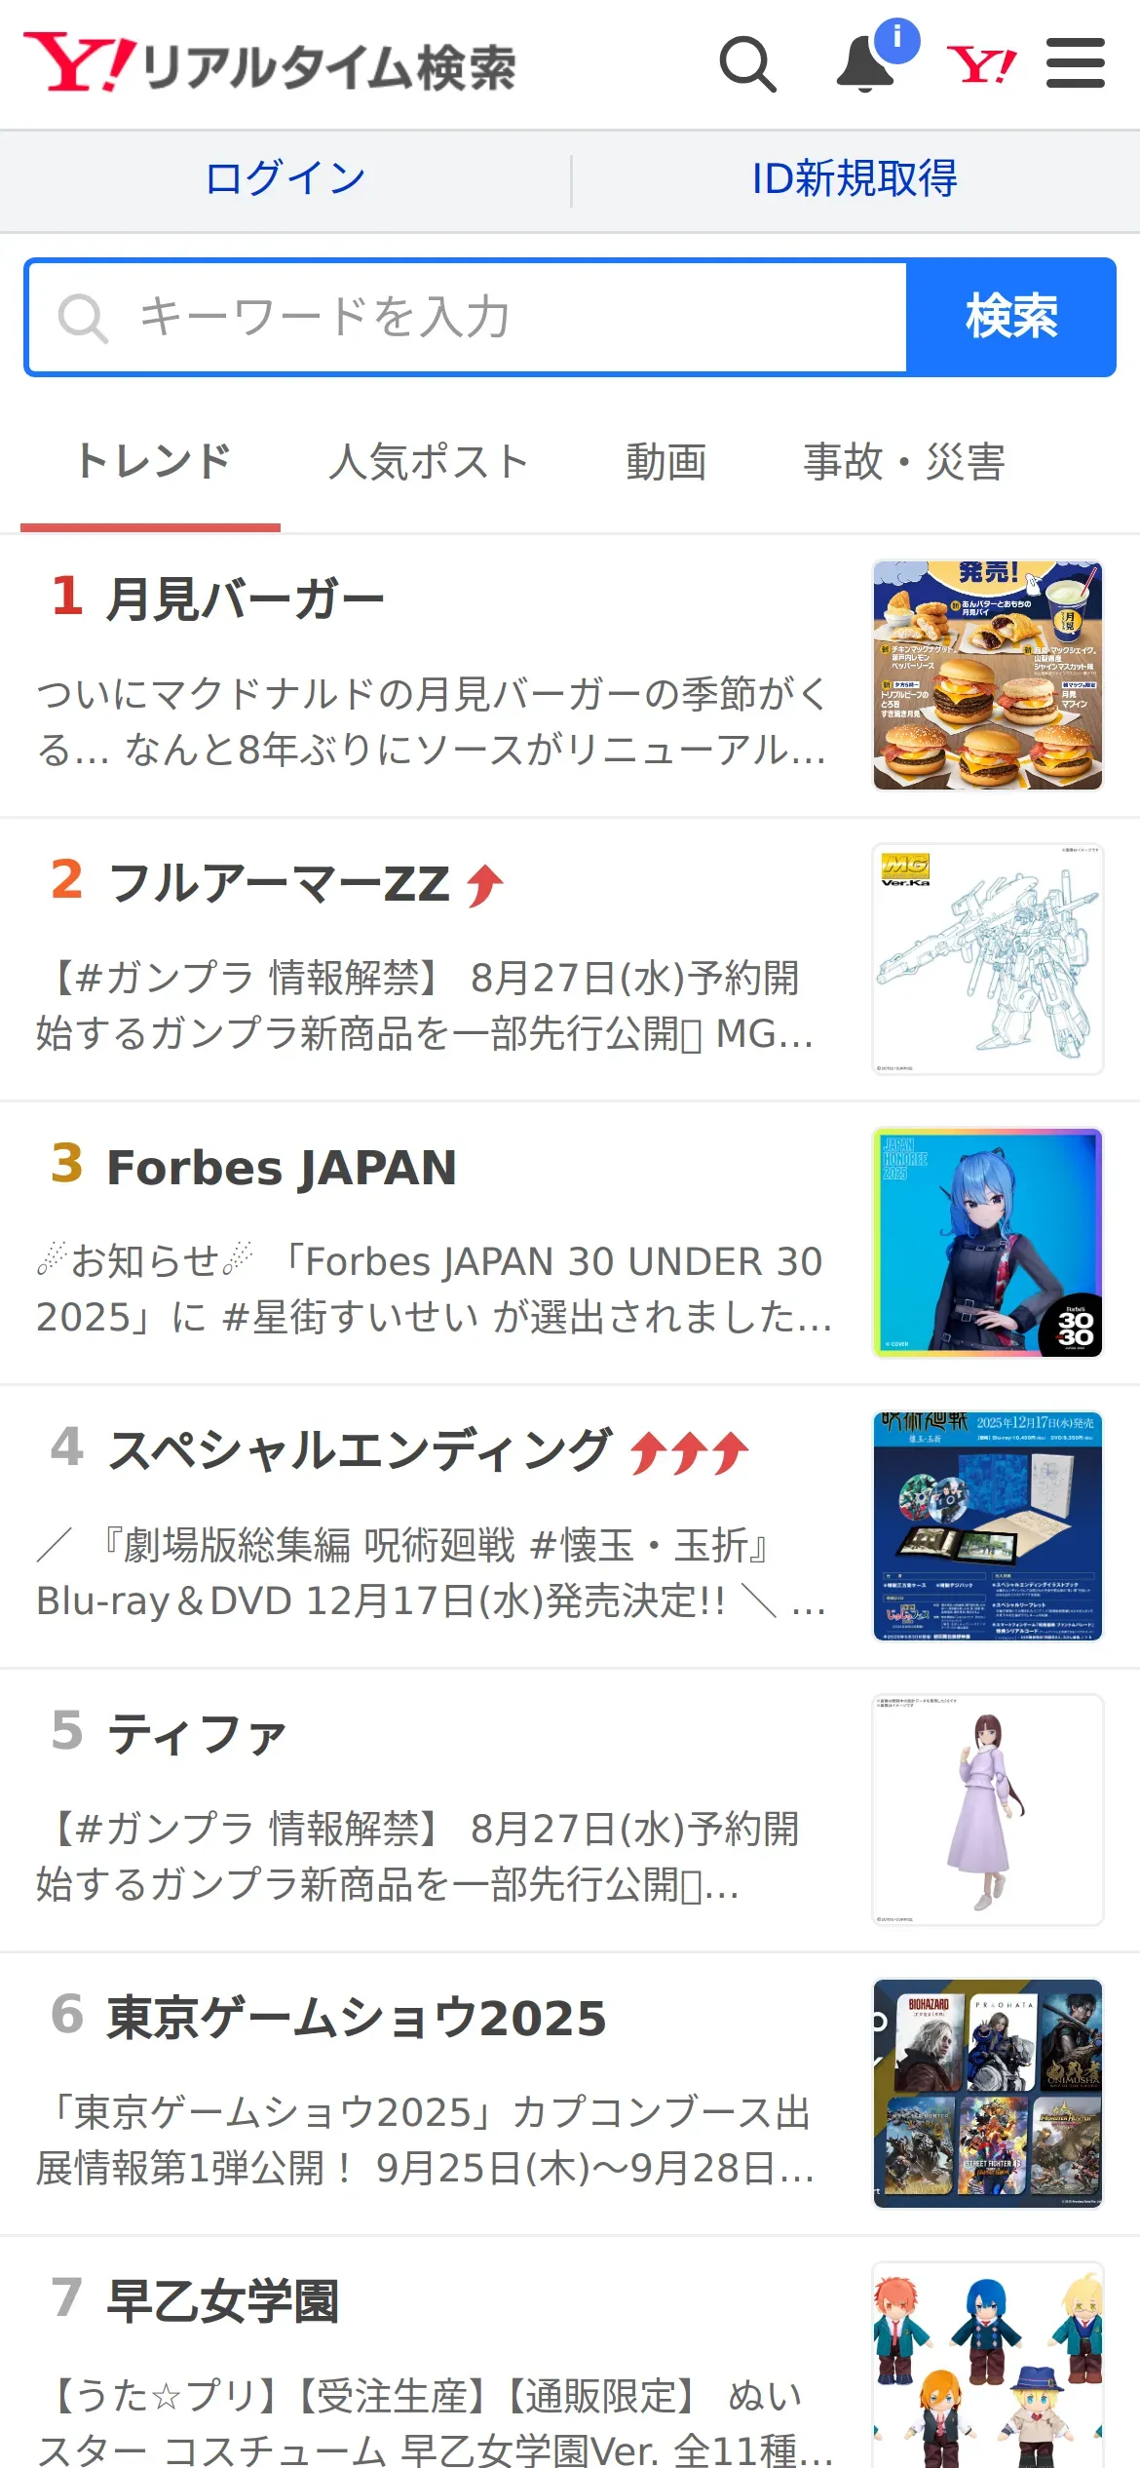Switch to the 事故・災害 tab

tap(904, 461)
